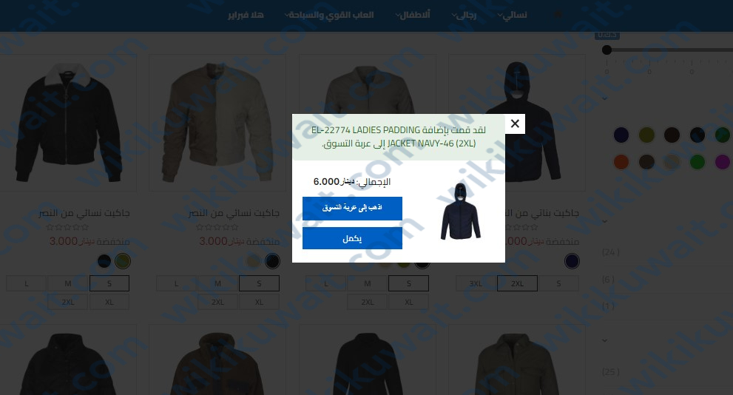This screenshot has width=733, height=395.
Task: Go to shopping cart button
Action: (352, 208)
